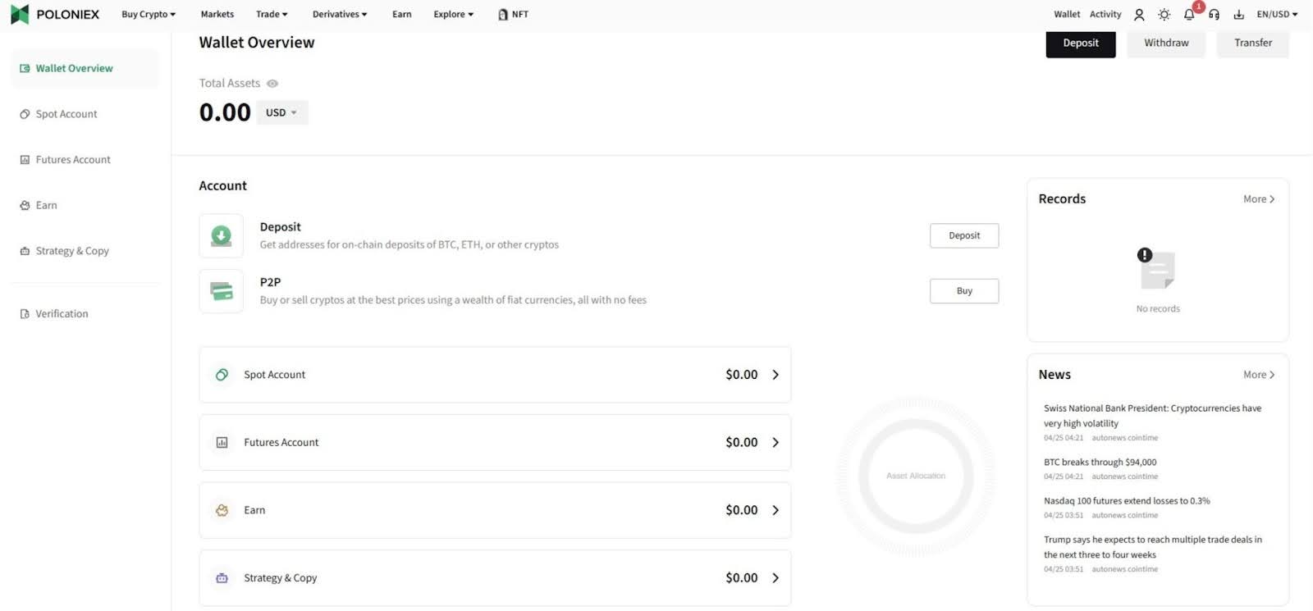Open More link in News
The height and width of the screenshot is (611, 1313).
coord(1259,375)
